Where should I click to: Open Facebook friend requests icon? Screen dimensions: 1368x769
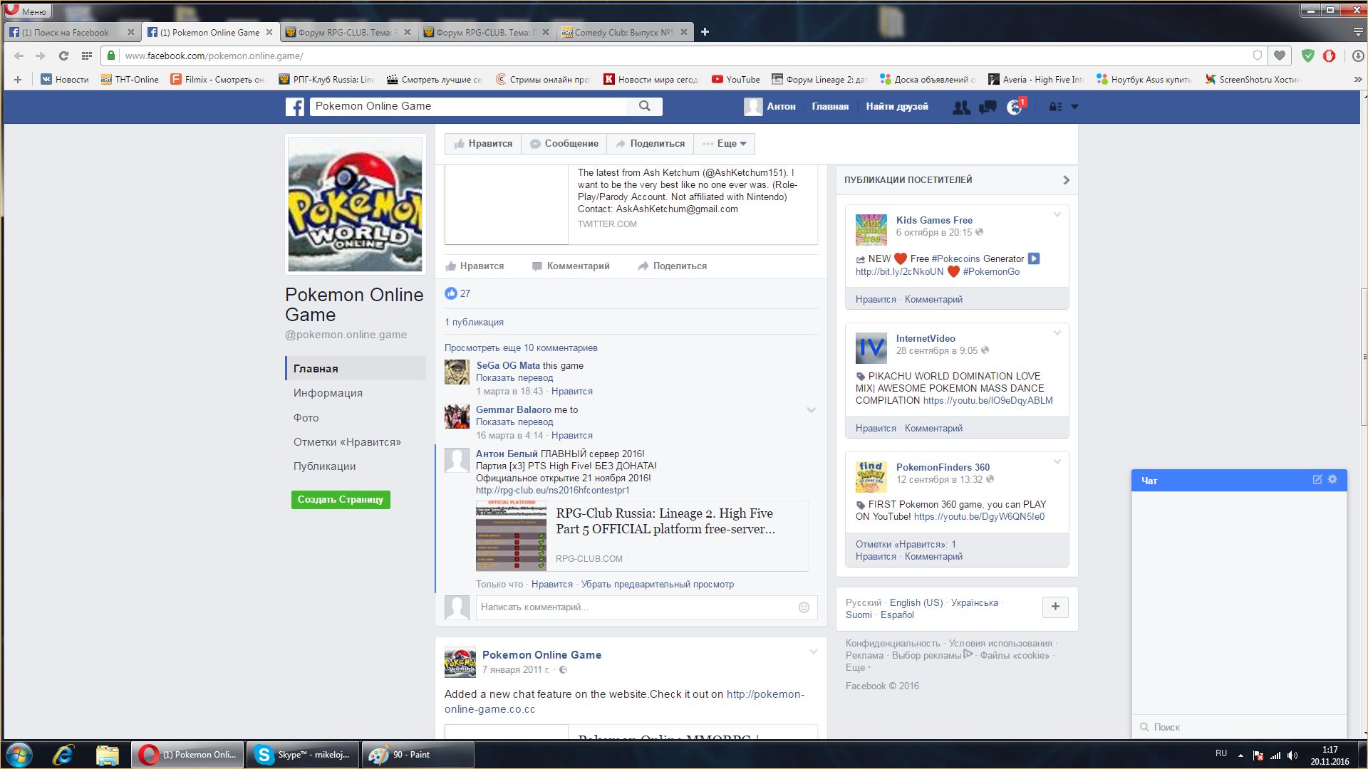[x=961, y=107]
